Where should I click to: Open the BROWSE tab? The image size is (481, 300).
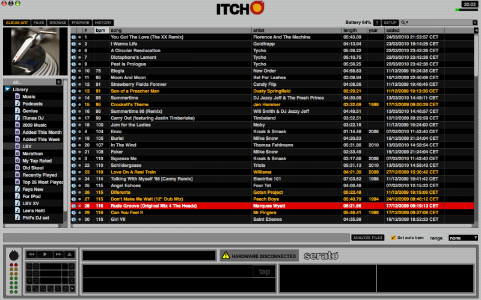[58, 23]
